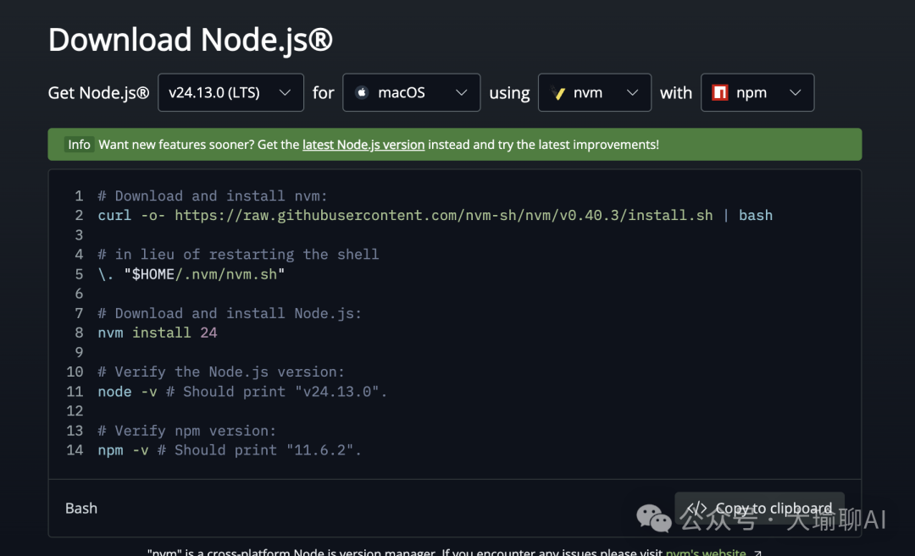Click the nvm logo icon in the selector
The image size is (915, 556).
pyautogui.click(x=557, y=93)
